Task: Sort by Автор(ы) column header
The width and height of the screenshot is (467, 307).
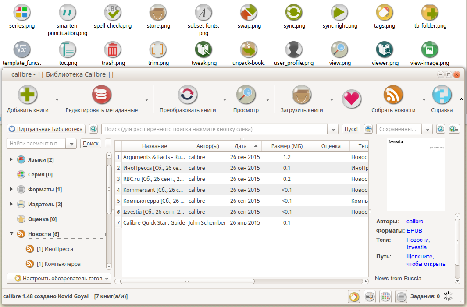Action: (207, 146)
